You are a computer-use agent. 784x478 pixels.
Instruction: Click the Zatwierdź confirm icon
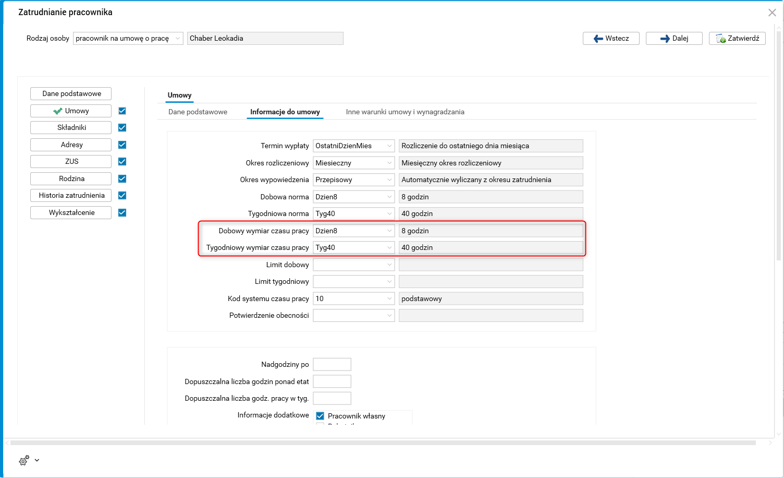pos(721,39)
